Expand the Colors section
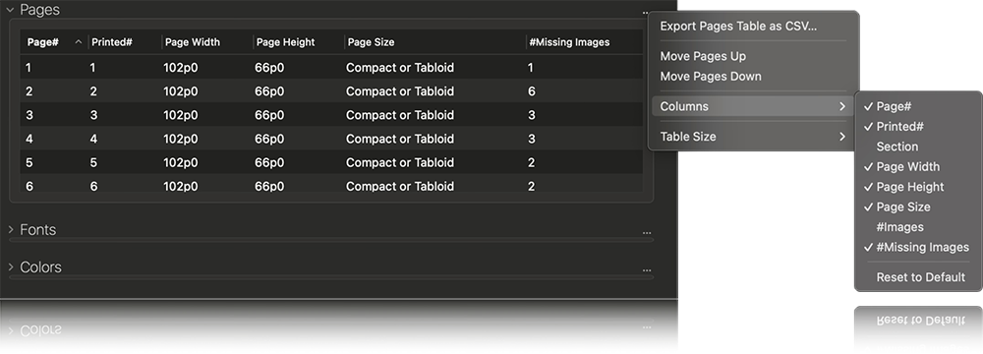 point(10,266)
